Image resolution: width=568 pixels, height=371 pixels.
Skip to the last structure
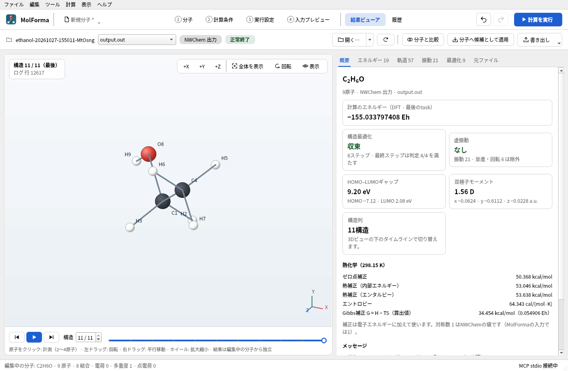click(x=51, y=337)
